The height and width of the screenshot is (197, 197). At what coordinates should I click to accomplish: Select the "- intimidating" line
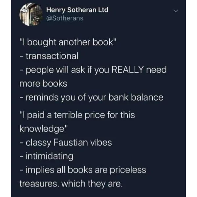[x=47, y=157]
